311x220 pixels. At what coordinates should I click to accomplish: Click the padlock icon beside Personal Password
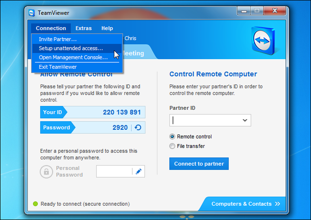[x=46, y=172]
